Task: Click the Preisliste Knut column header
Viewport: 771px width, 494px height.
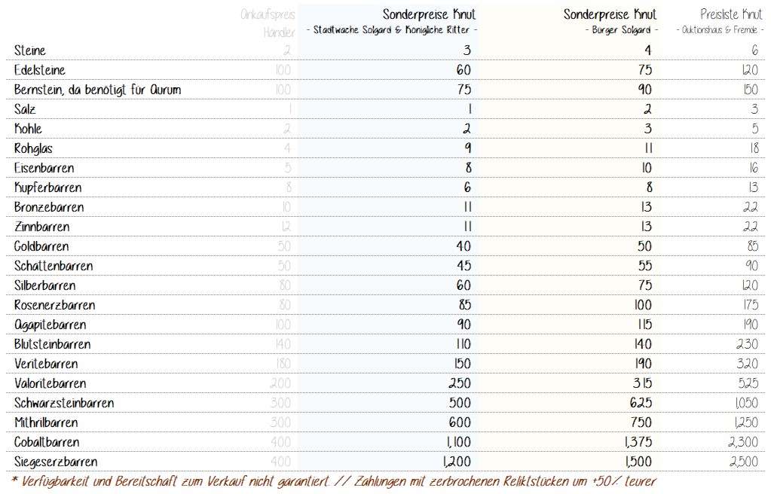Action: click(730, 14)
